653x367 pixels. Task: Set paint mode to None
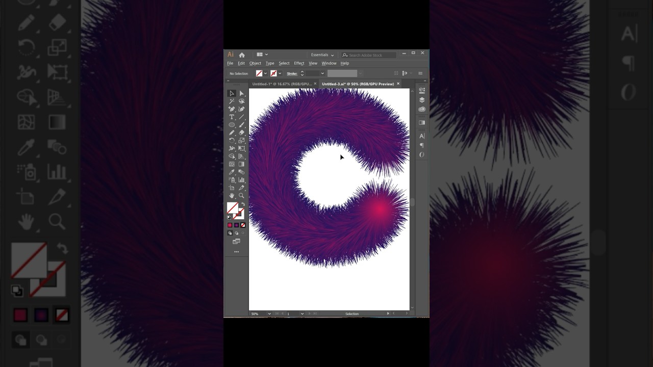(243, 225)
